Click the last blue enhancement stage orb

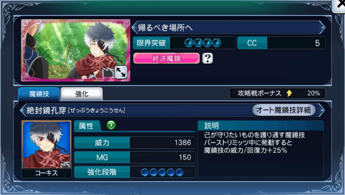[179, 172]
